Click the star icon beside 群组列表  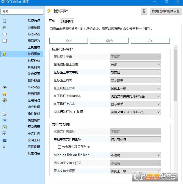[x=5, y=94]
